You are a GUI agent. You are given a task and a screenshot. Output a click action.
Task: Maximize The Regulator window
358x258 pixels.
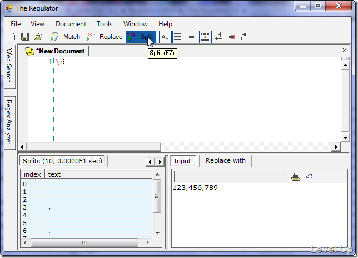(x=318, y=6)
